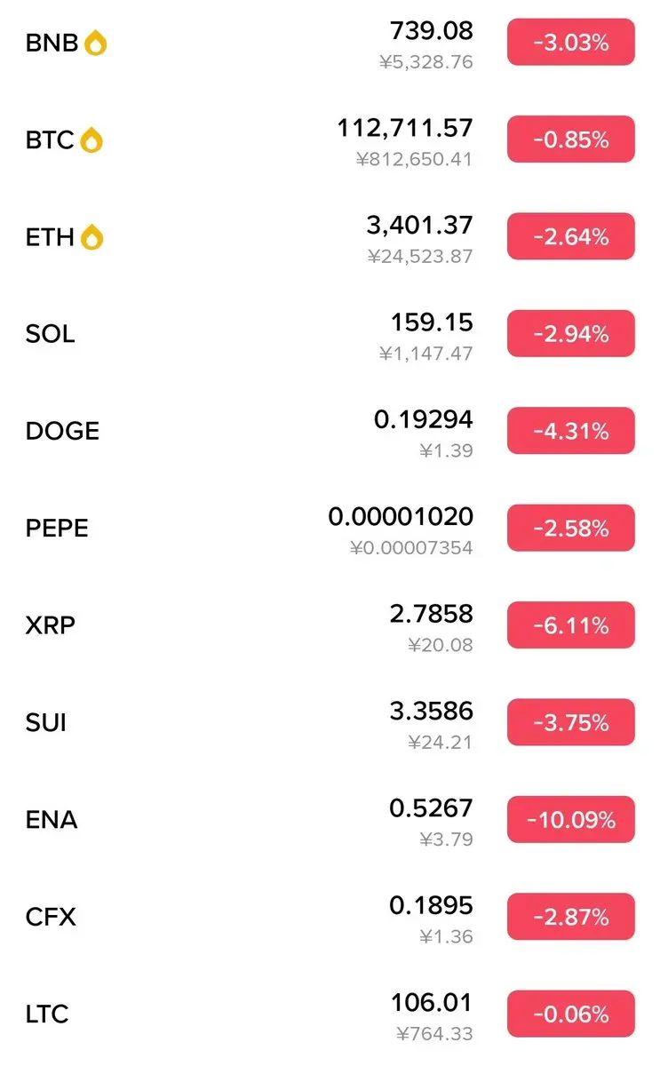Screen dimensions: 660x1066
Task: Tap the flame icon beside BTC
Action: (91, 139)
